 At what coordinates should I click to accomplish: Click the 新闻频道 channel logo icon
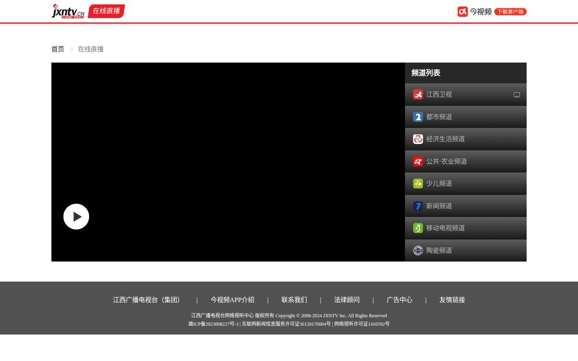(418, 206)
